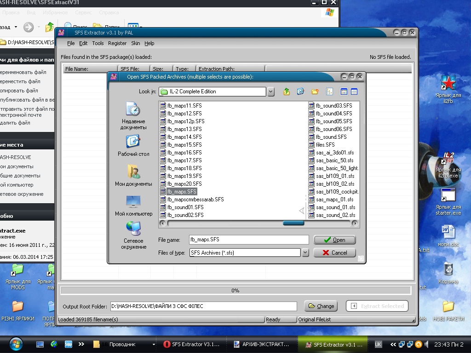Click the File name input field

point(249,239)
